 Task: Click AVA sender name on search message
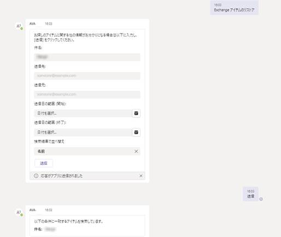point(32,210)
